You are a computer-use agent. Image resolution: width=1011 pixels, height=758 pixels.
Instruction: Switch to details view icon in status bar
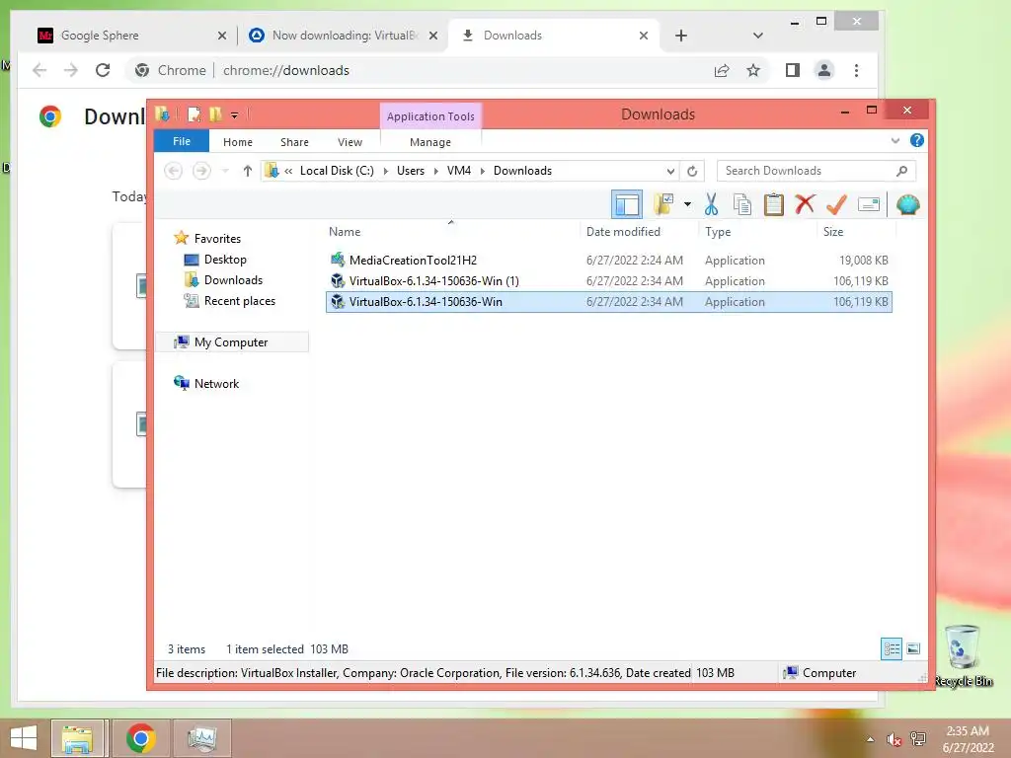pyautogui.click(x=892, y=649)
